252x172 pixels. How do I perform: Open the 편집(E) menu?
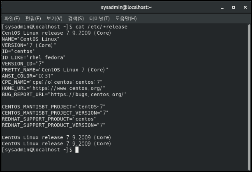[x=33, y=19]
